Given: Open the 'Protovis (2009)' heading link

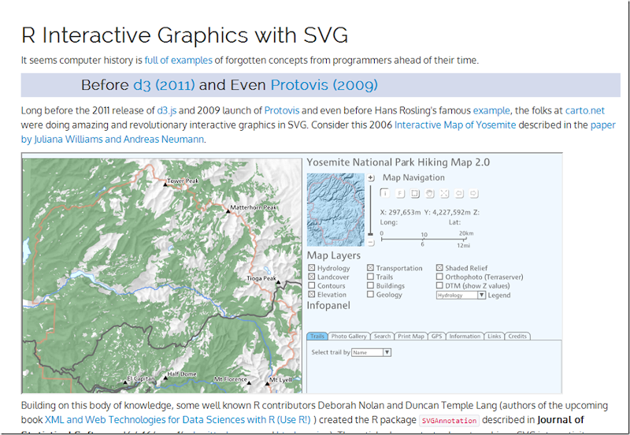Looking at the screenshot, I should point(324,85).
